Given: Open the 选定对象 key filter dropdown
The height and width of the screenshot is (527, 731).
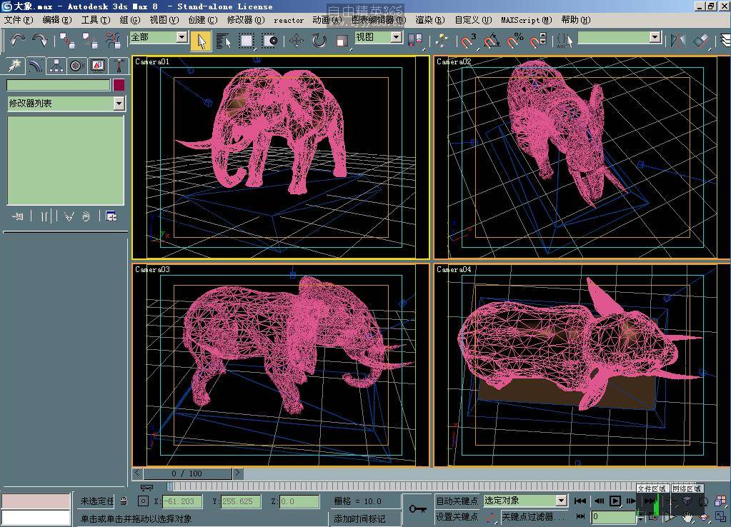Looking at the screenshot, I should pos(561,501).
